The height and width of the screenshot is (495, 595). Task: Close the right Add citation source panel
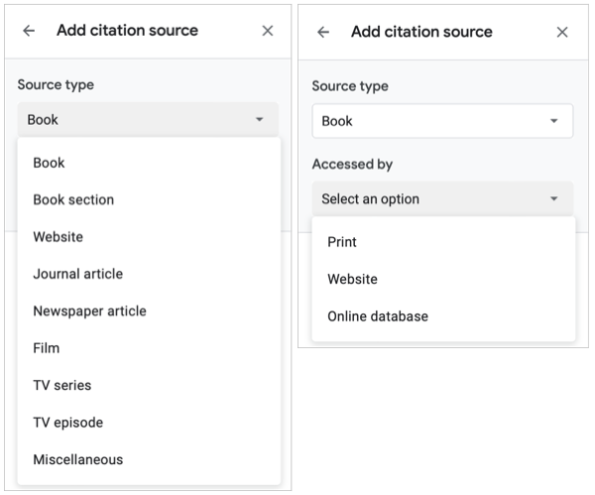coord(562,32)
